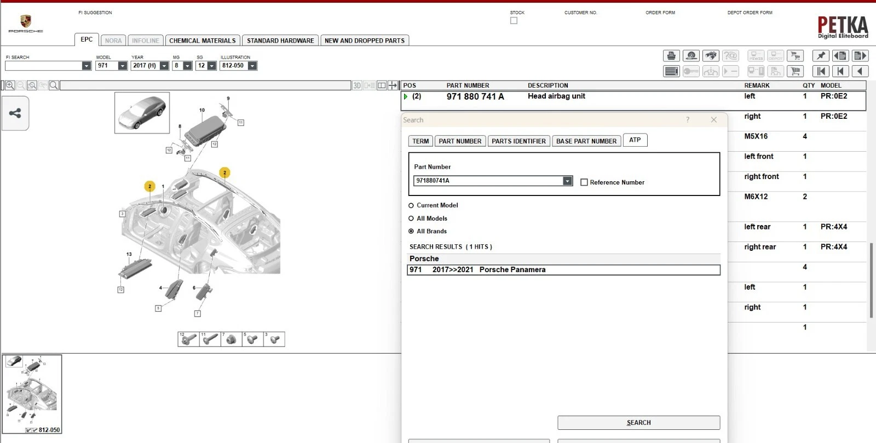Click the green arrow beside position (2)
The height and width of the screenshot is (443, 876).
tap(406, 96)
